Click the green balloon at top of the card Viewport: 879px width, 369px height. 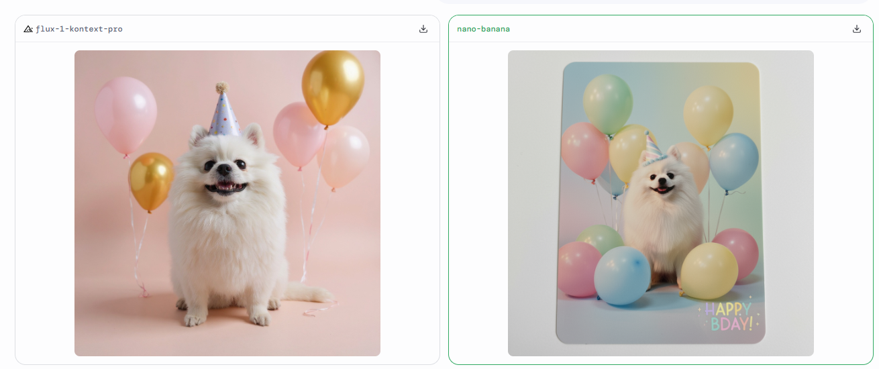click(607, 103)
